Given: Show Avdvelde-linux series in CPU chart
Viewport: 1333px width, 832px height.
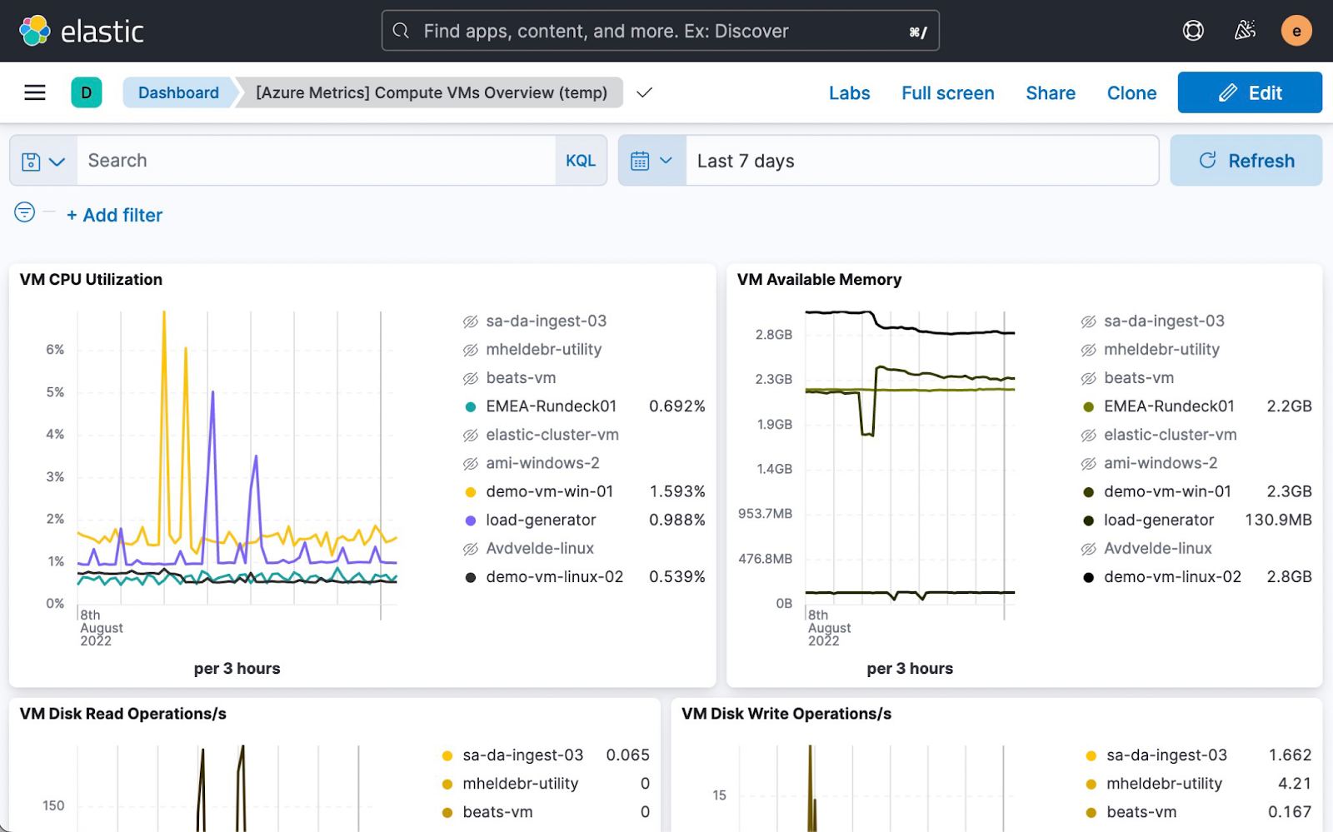Looking at the screenshot, I should [x=471, y=549].
